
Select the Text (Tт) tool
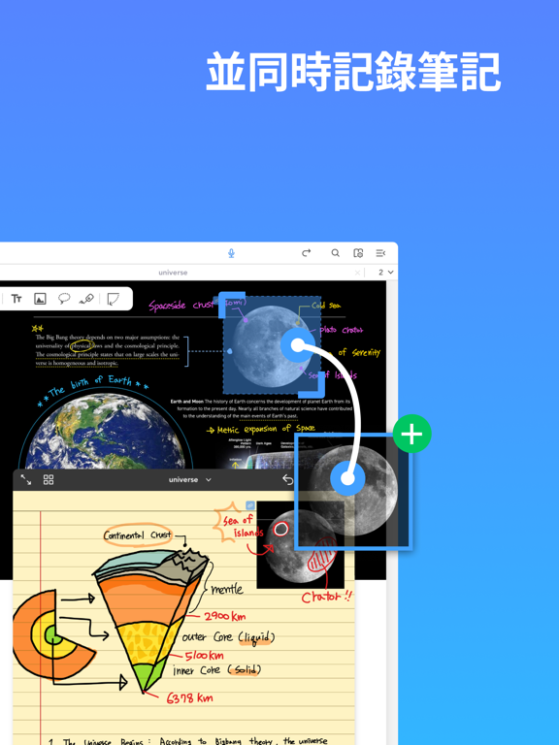click(16, 299)
